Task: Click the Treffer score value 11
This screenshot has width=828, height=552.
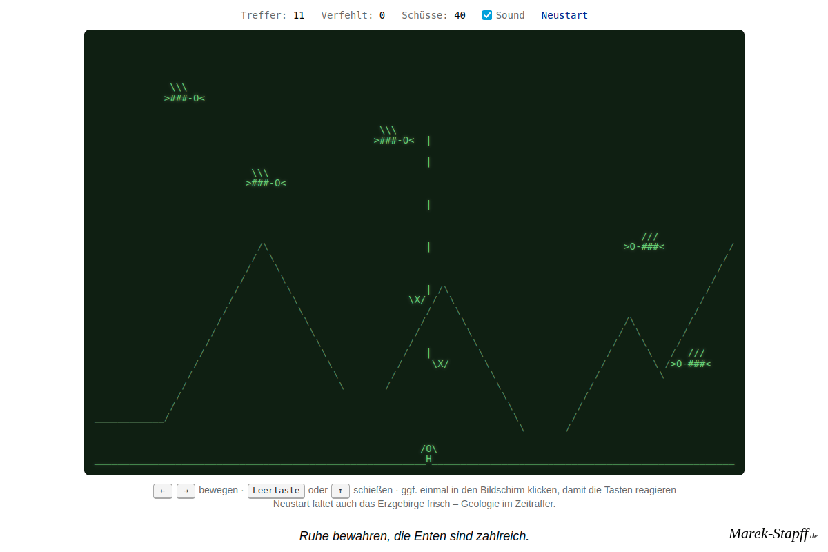Action: pyautogui.click(x=299, y=15)
